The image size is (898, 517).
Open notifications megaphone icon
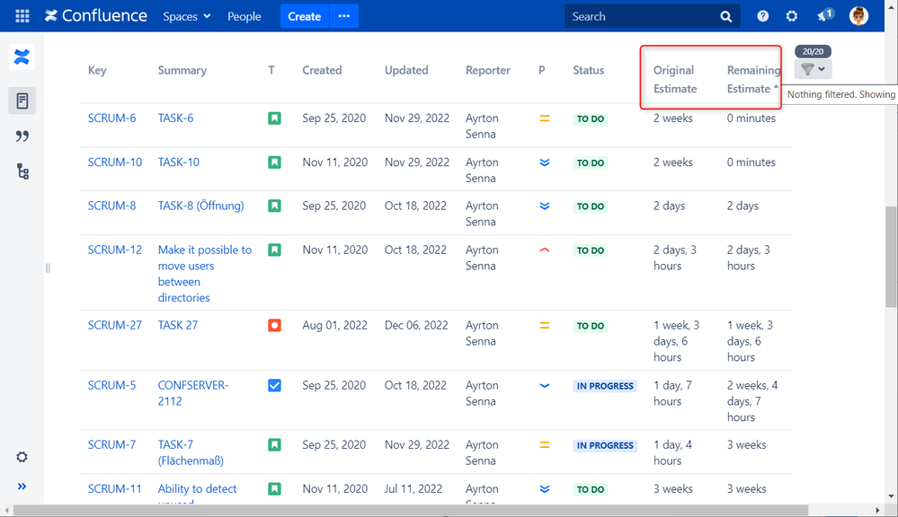(824, 15)
